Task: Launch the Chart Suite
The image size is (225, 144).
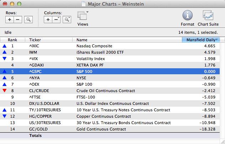Action: click(x=208, y=18)
